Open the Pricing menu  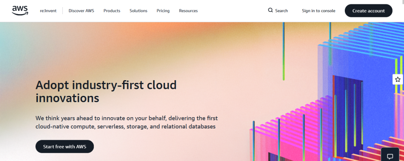(x=163, y=11)
